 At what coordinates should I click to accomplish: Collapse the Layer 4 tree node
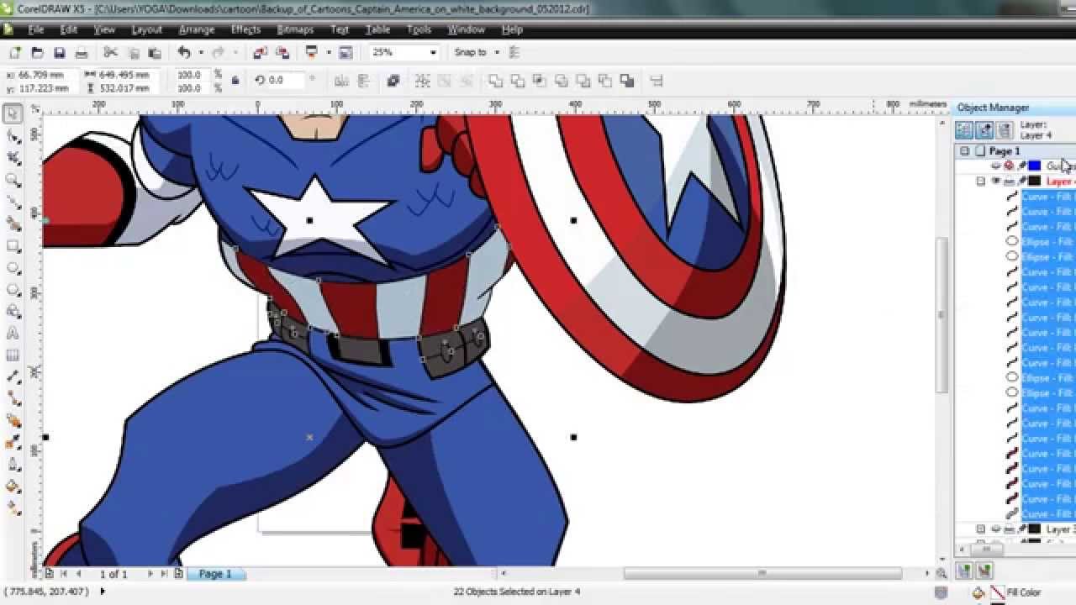(x=980, y=181)
